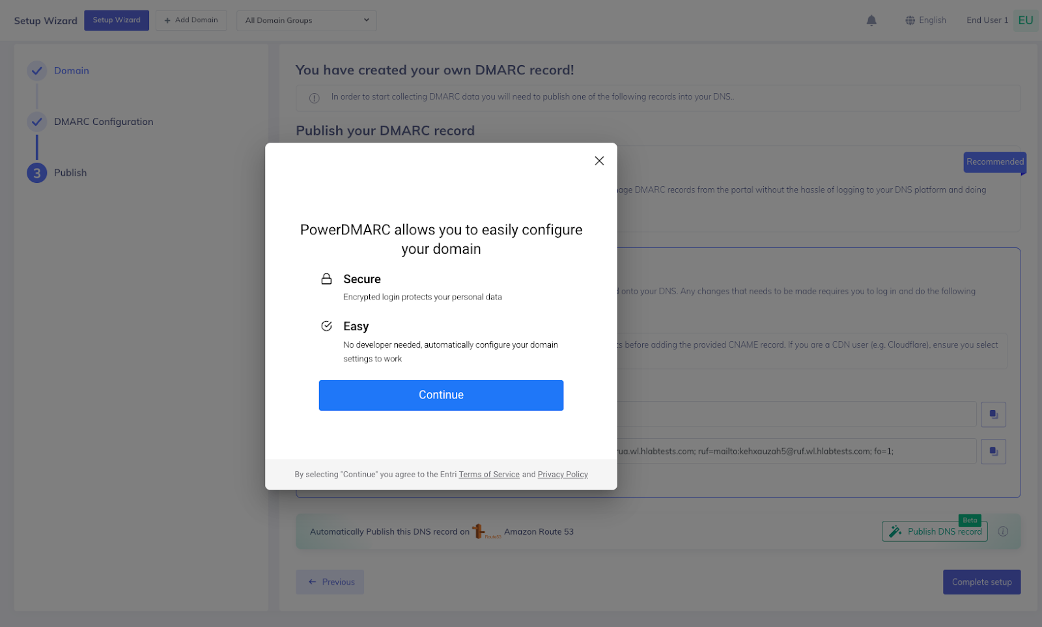Close the PowerDMARC configuration dialog
The image size is (1042, 627).
tap(599, 161)
